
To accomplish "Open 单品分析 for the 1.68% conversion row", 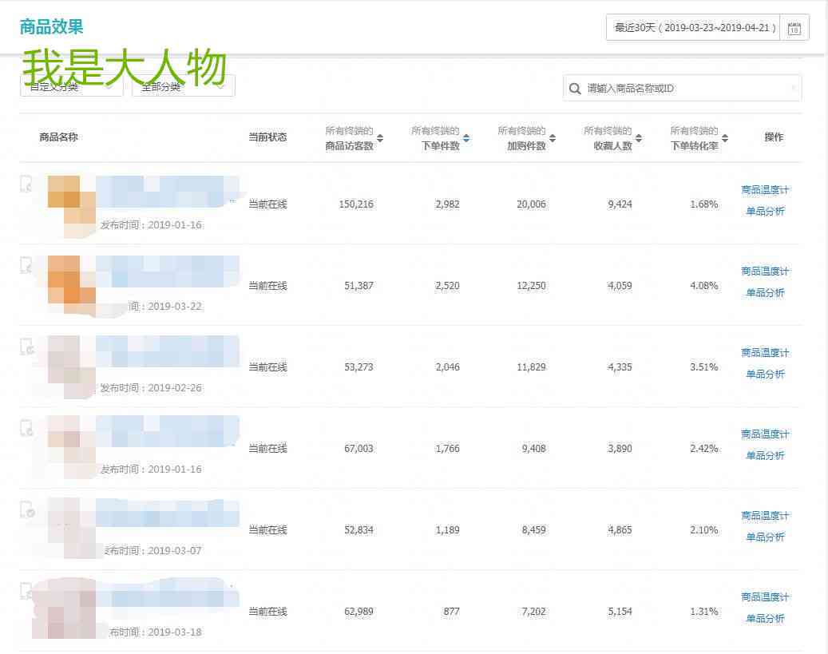I will tap(765, 212).
